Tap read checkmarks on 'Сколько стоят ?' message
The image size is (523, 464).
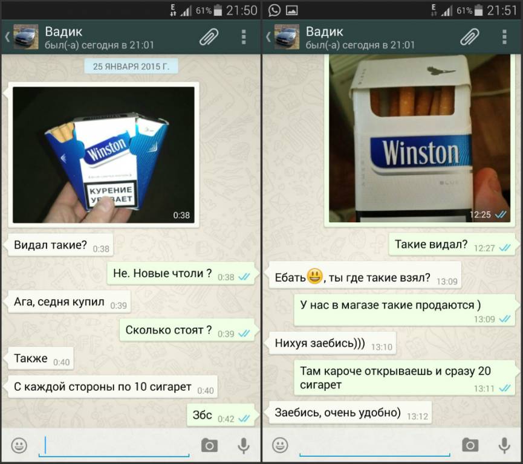[244, 333]
